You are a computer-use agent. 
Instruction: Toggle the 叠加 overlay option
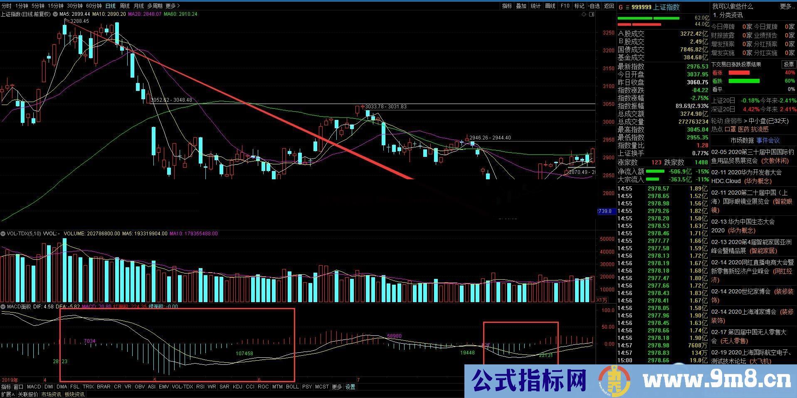(521, 6)
